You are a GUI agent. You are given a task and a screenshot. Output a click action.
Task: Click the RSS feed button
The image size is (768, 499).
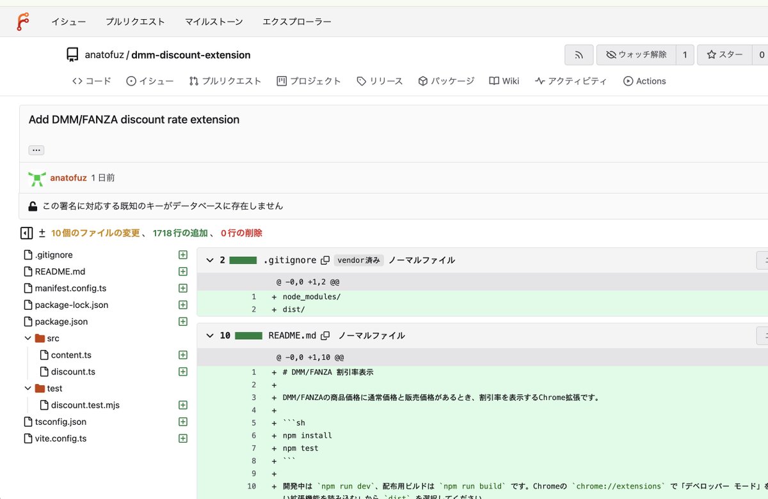(x=579, y=55)
